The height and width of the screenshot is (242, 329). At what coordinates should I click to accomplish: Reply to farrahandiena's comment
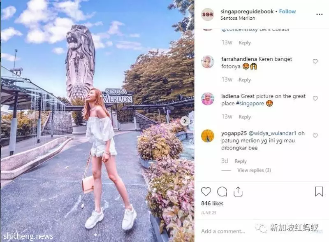pyautogui.click(x=245, y=80)
